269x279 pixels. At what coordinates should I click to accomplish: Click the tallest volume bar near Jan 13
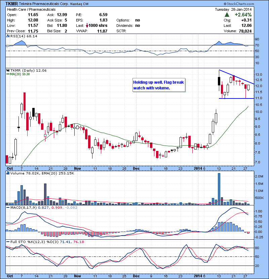[x=219, y=189]
